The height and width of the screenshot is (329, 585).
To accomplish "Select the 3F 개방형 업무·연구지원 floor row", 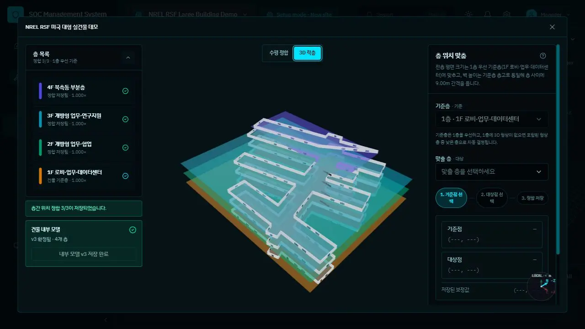I will 84,119.
